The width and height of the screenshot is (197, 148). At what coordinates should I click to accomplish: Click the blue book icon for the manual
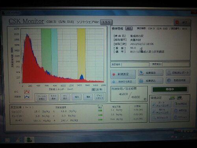169,80
